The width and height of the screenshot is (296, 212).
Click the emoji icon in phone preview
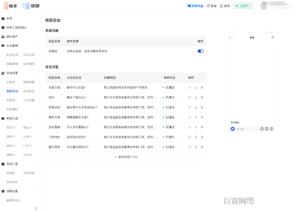click(266, 129)
